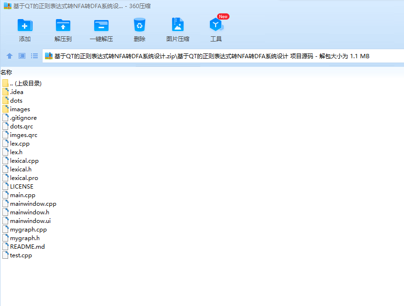The image size is (404, 306).
Task: Click the file icon of lex.cpp
Action: point(5,143)
